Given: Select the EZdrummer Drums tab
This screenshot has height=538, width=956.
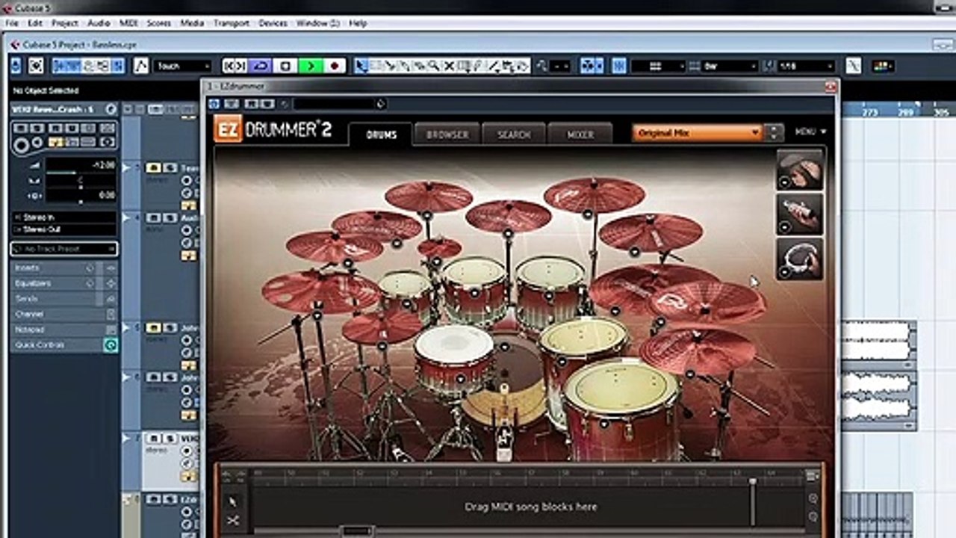Looking at the screenshot, I should pyautogui.click(x=381, y=134).
